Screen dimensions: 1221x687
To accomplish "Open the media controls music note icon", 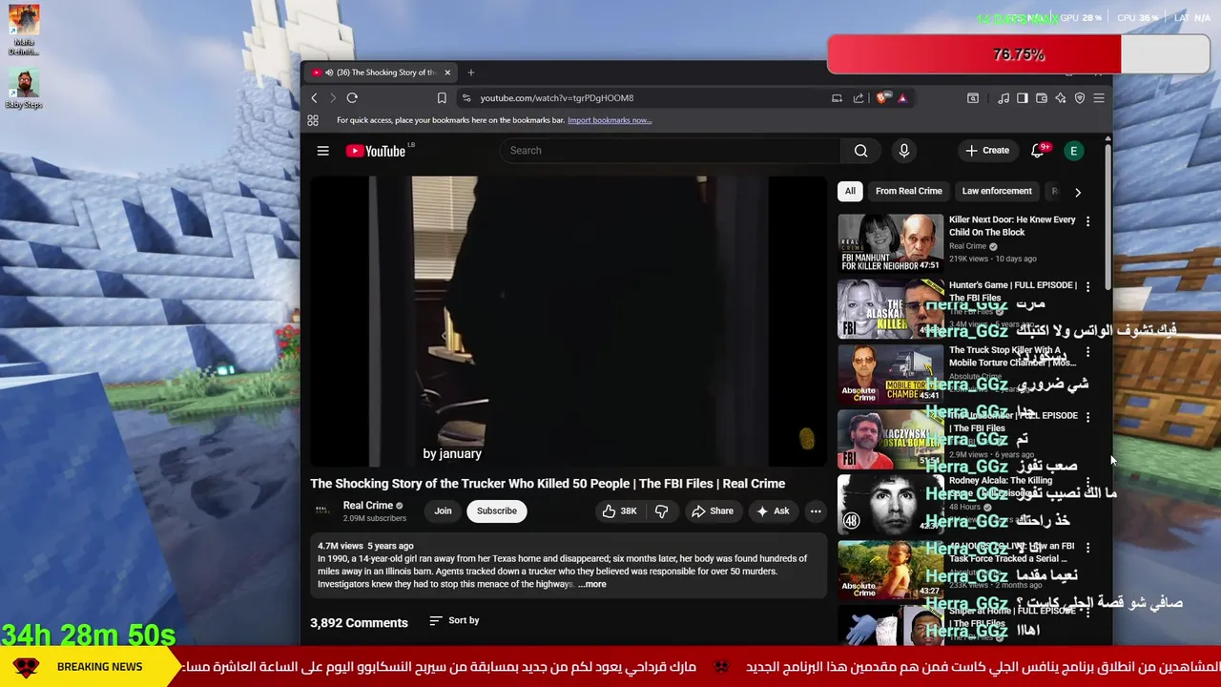I will click(x=1004, y=97).
